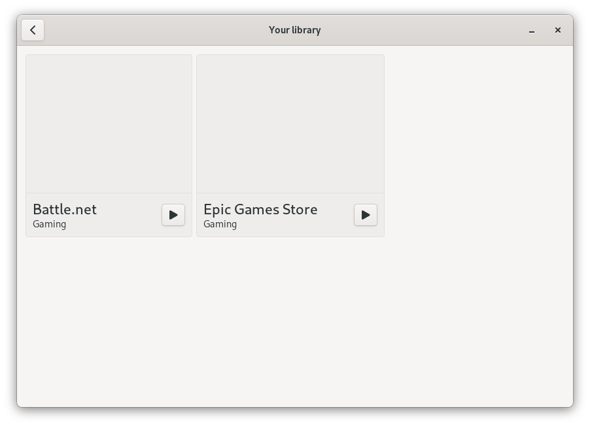Open the Epic Games Store cover image
The width and height of the screenshot is (590, 426).
click(x=290, y=123)
